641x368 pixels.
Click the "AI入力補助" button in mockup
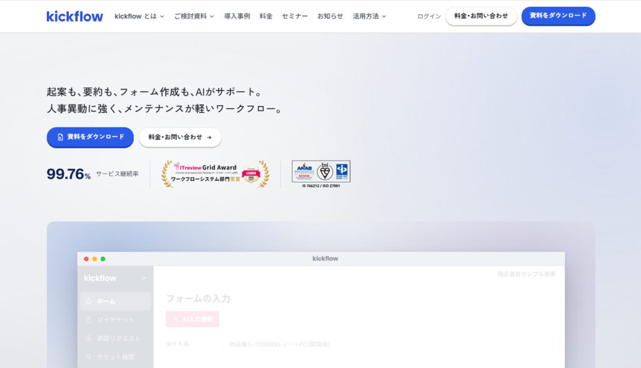click(x=192, y=319)
